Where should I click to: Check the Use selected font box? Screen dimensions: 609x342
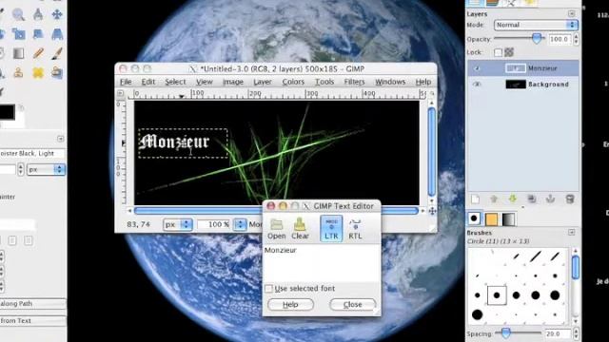pyautogui.click(x=268, y=289)
